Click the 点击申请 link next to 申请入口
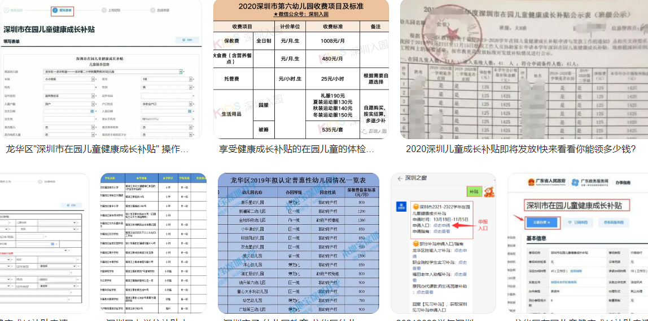 (441, 226)
